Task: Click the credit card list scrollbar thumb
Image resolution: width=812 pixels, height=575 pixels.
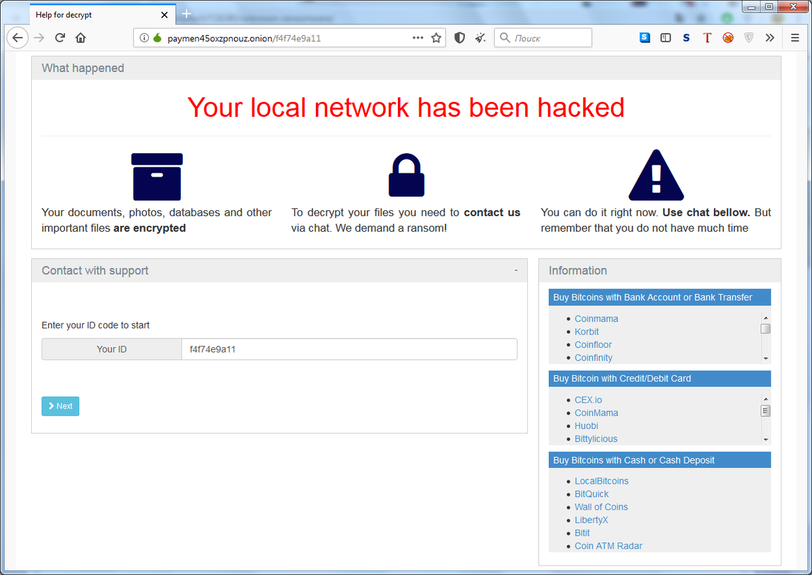Action: coord(765,410)
